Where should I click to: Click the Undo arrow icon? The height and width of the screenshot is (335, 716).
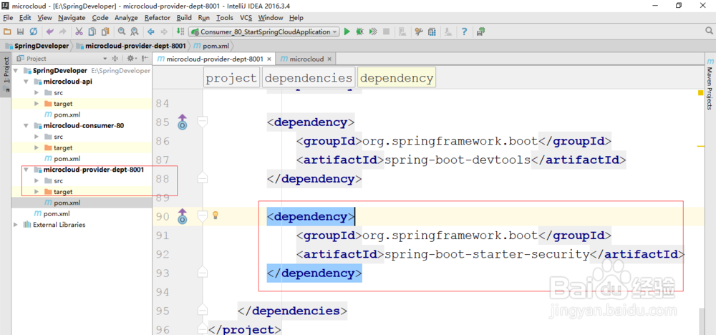point(50,31)
